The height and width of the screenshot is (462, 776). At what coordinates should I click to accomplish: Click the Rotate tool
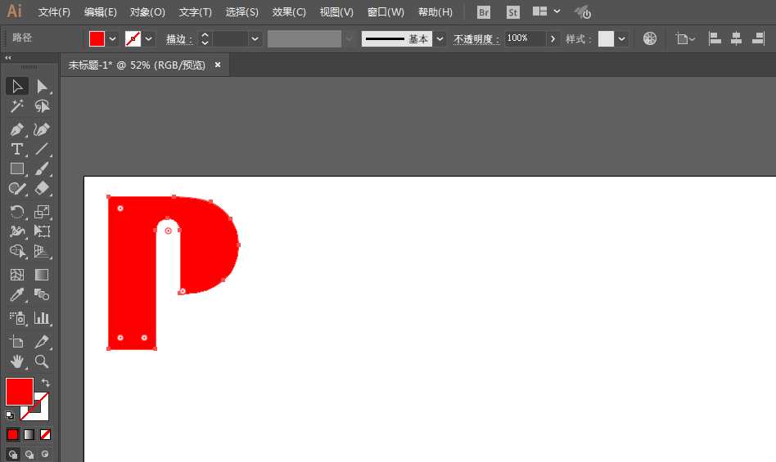pyautogui.click(x=16, y=212)
